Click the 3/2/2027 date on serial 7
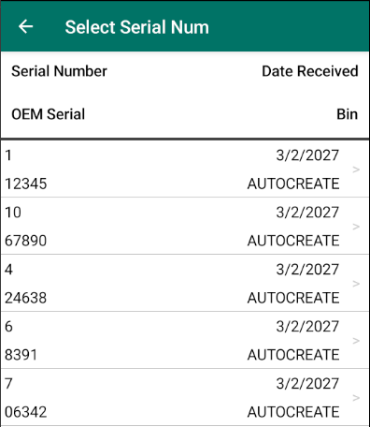370x427 pixels. [x=307, y=384]
